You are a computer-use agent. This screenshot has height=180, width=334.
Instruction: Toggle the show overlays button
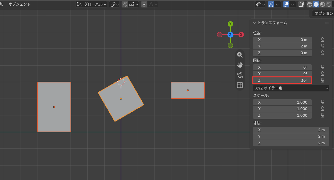pos(286,4)
